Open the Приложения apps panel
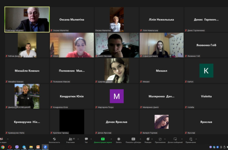Screen dimensions: 228x150 click(x=160, y=140)
